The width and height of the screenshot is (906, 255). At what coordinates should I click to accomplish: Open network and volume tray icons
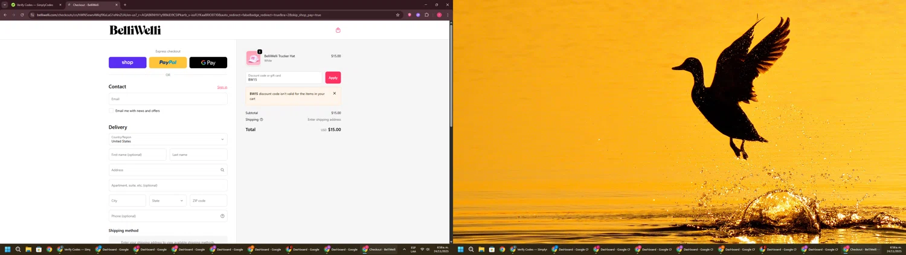click(425, 249)
